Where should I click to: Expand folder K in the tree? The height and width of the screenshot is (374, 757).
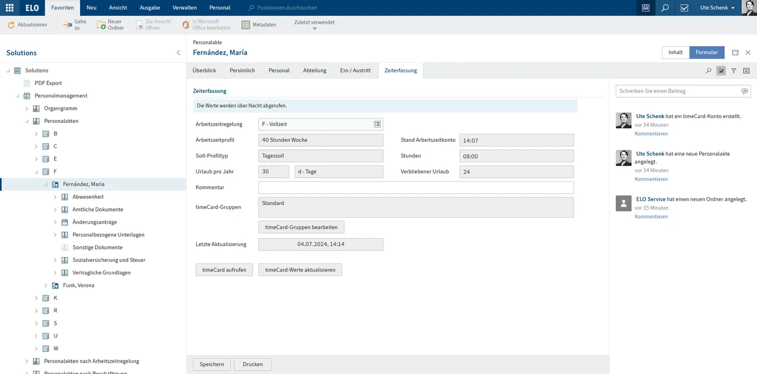(x=36, y=298)
